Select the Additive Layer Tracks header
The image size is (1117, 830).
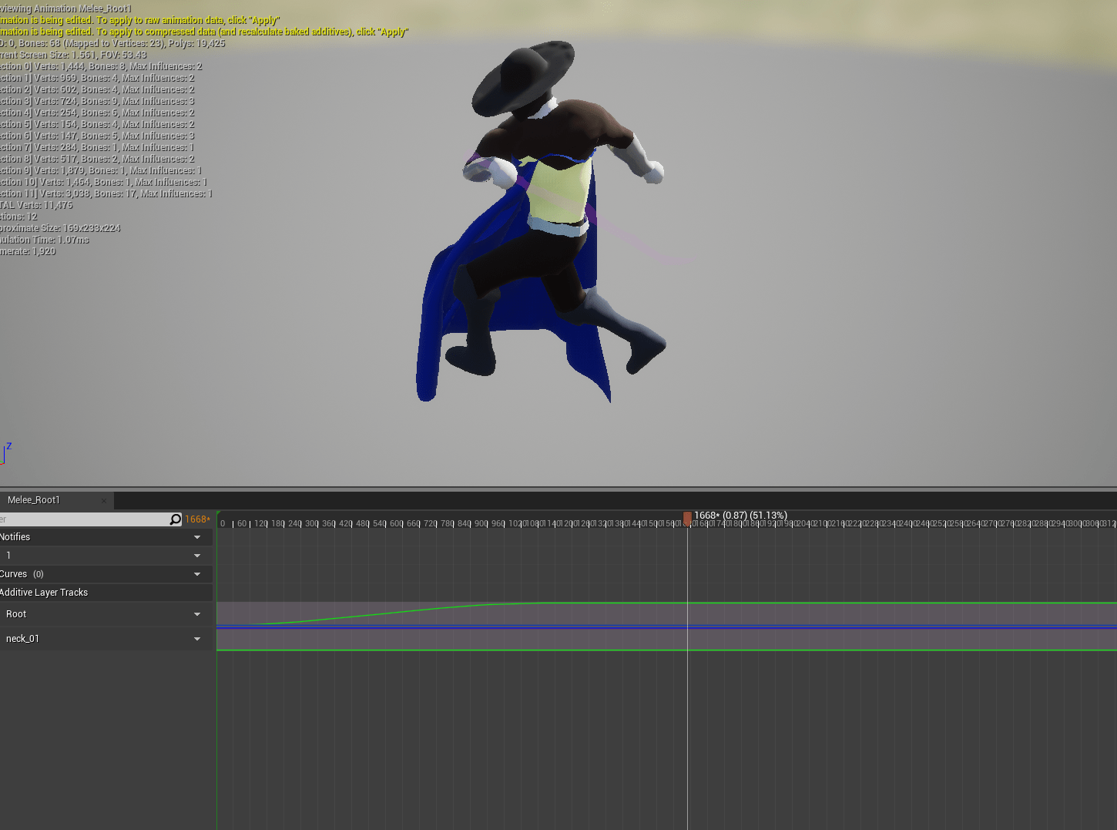tap(44, 593)
